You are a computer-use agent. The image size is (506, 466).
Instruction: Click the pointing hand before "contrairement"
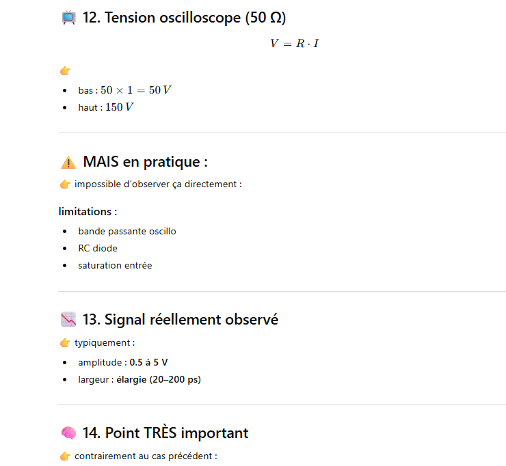(66, 456)
